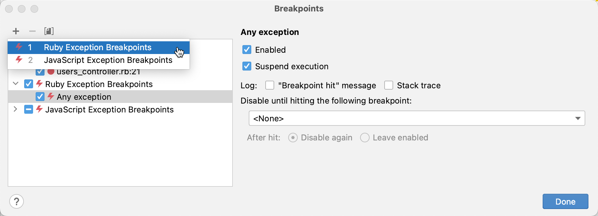Click the Done button

tap(565, 201)
